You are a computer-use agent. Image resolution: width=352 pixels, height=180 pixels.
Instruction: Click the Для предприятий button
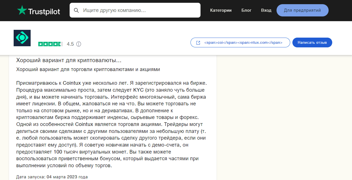click(x=302, y=10)
